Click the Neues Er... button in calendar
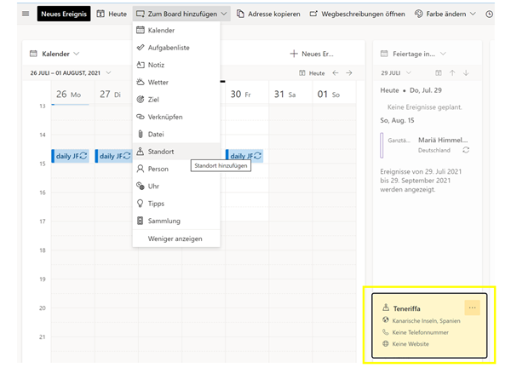This screenshot has width=511, height=368. pos(312,54)
